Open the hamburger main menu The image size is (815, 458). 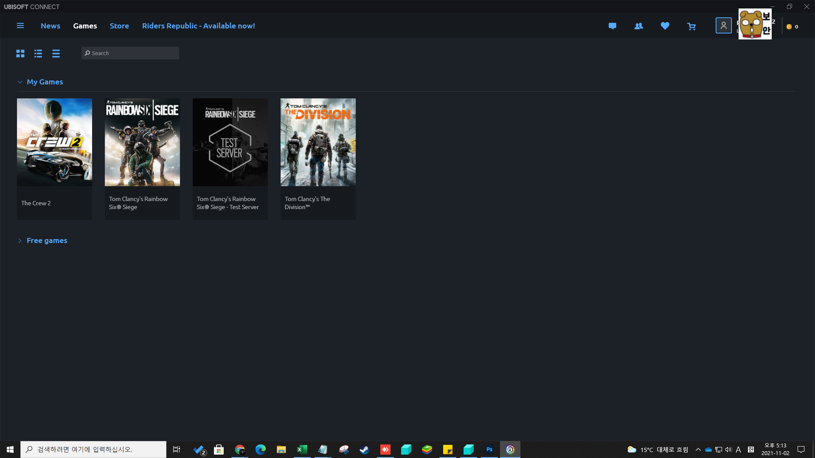click(x=20, y=26)
